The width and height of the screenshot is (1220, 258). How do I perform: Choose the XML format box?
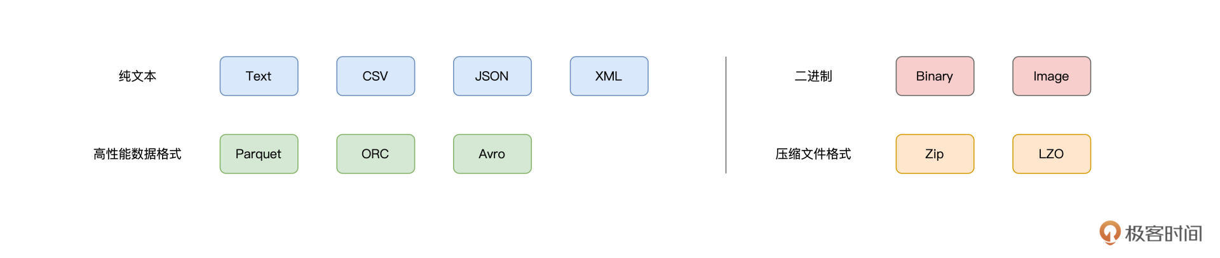(x=609, y=76)
